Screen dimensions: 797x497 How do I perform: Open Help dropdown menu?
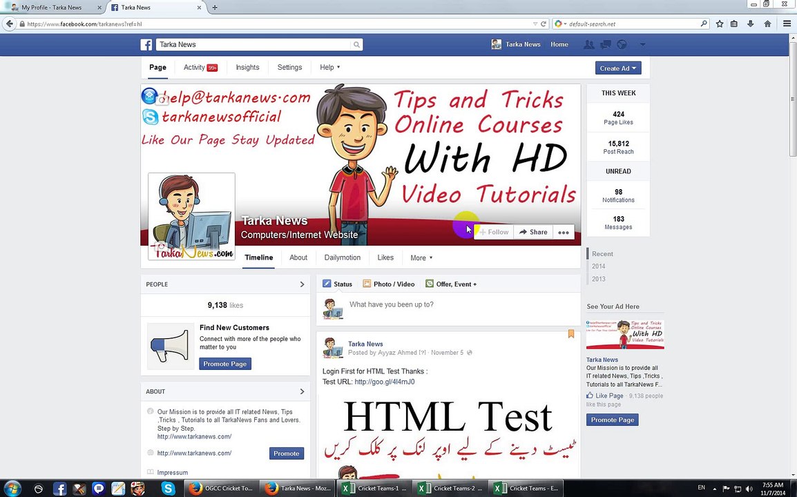(x=330, y=67)
